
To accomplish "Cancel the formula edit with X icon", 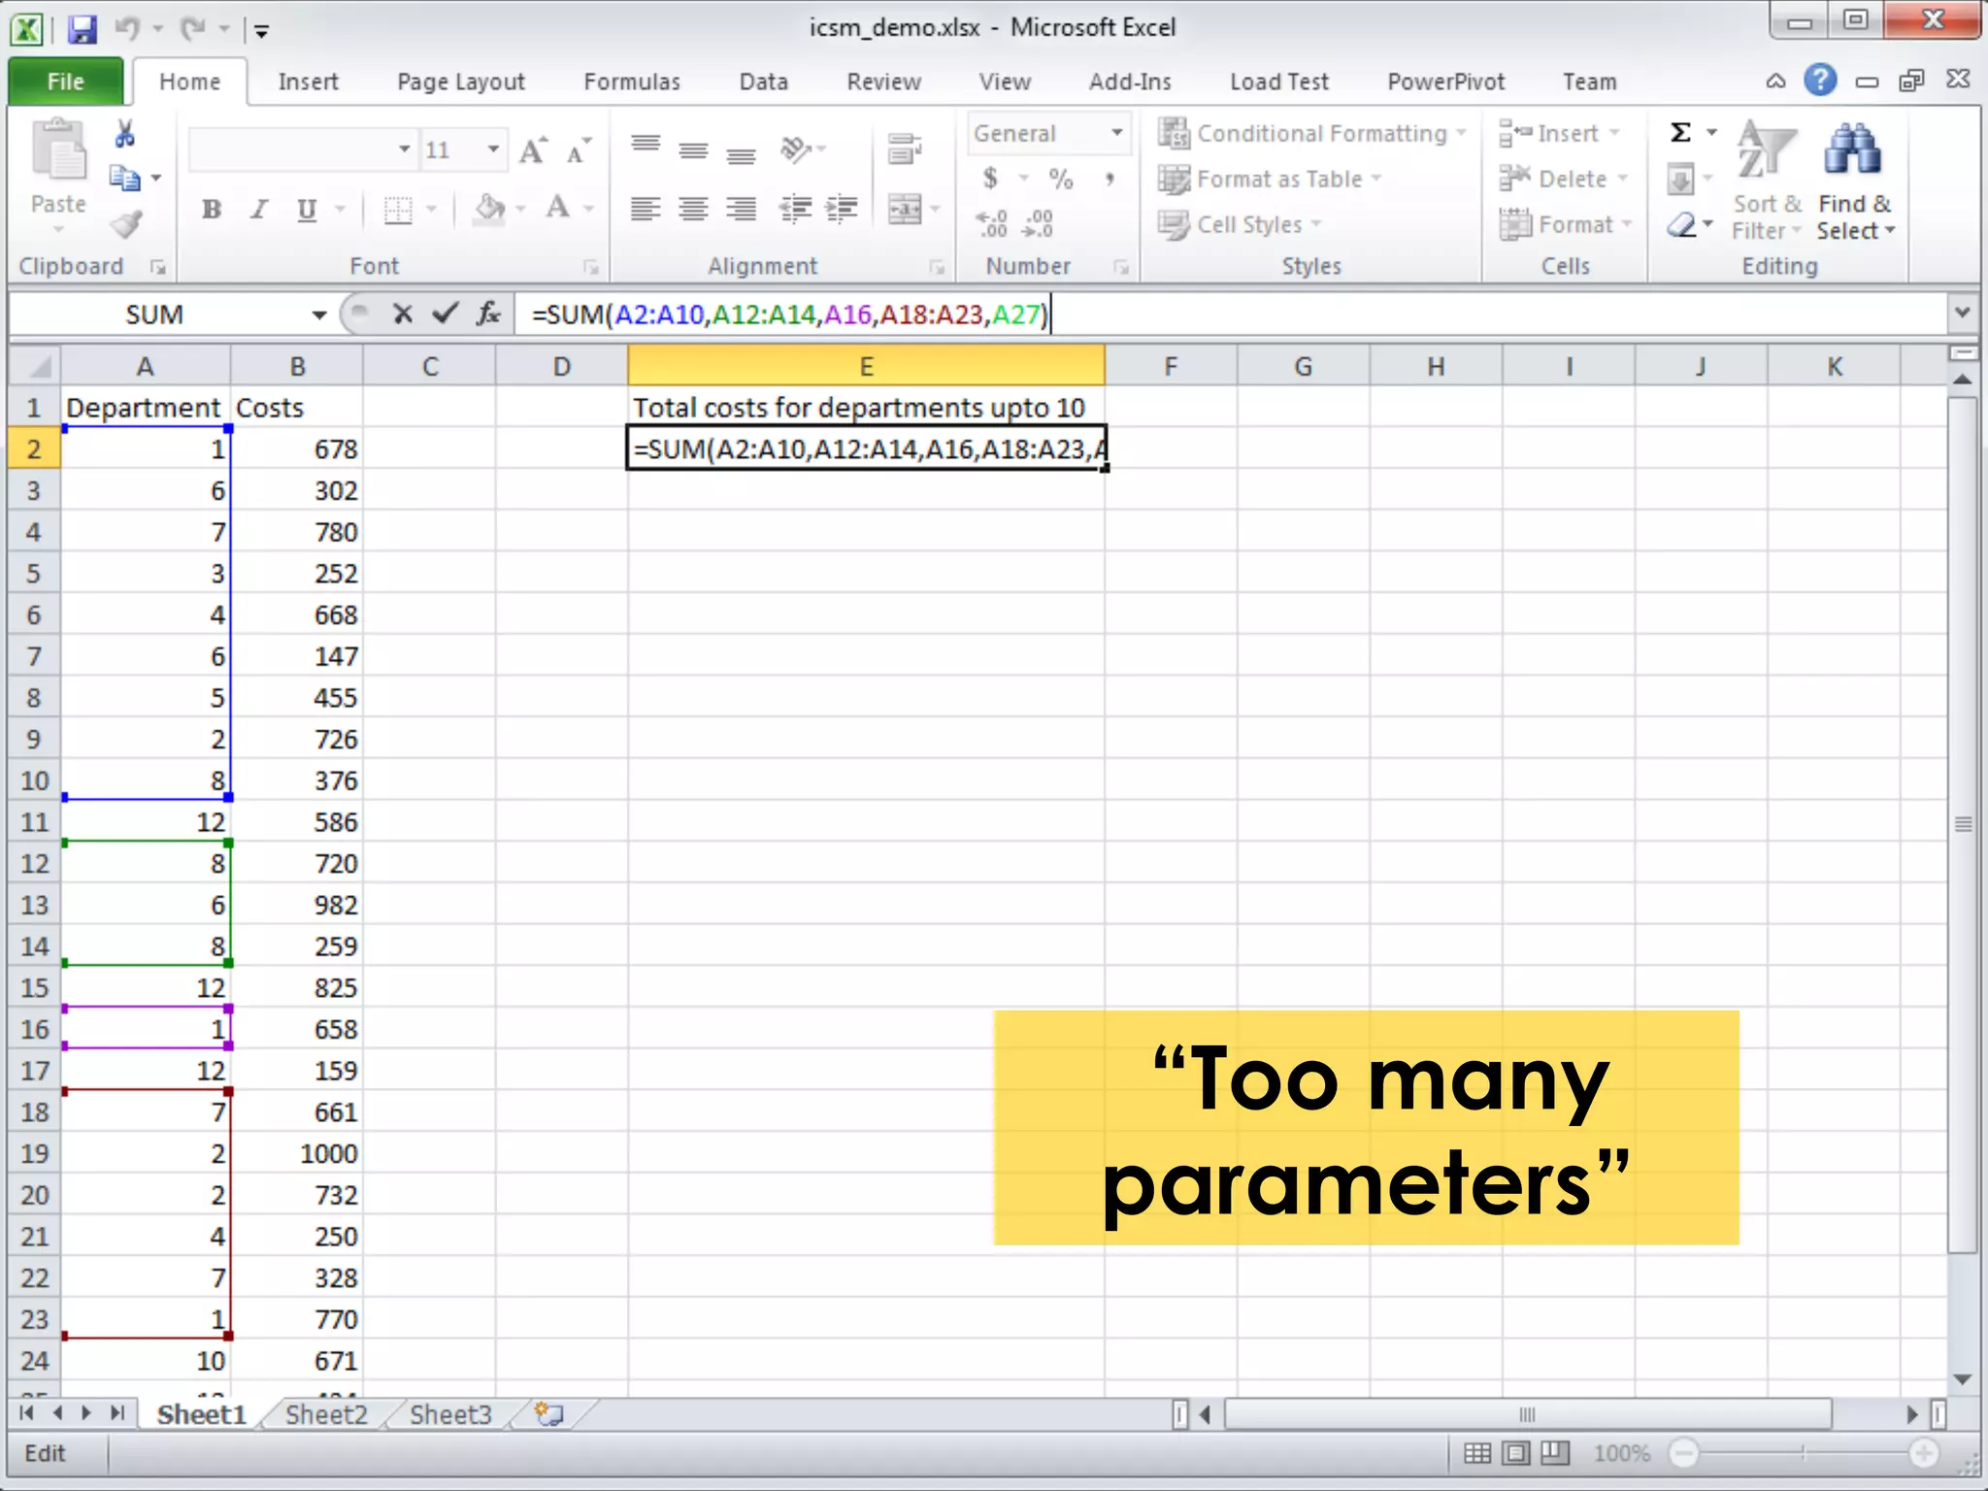I will 403,314.
